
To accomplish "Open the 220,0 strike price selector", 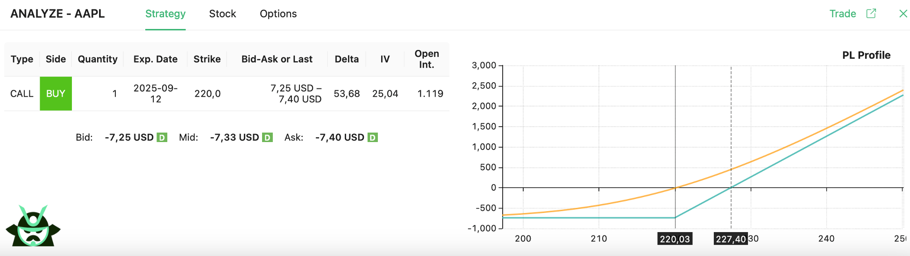I will [207, 93].
